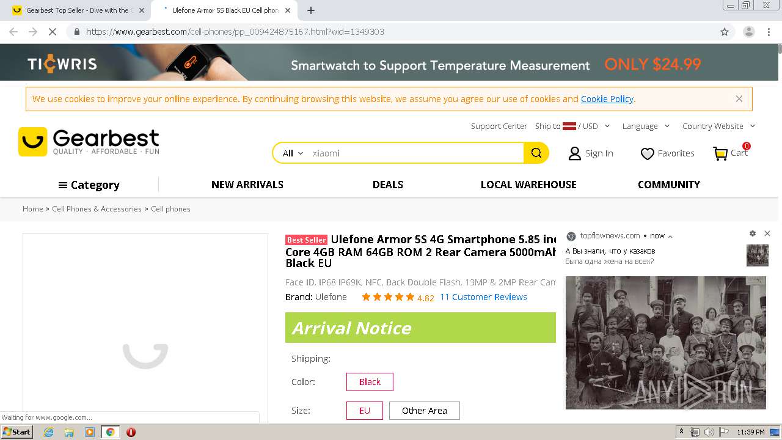View site security lock icon
The width and height of the screenshot is (782, 440).
pyautogui.click(x=76, y=32)
